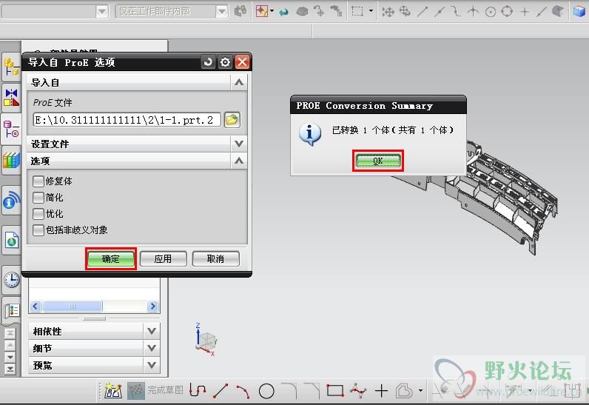Collapse the 选项 section
This screenshot has height=405, width=589.
(239, 161)
